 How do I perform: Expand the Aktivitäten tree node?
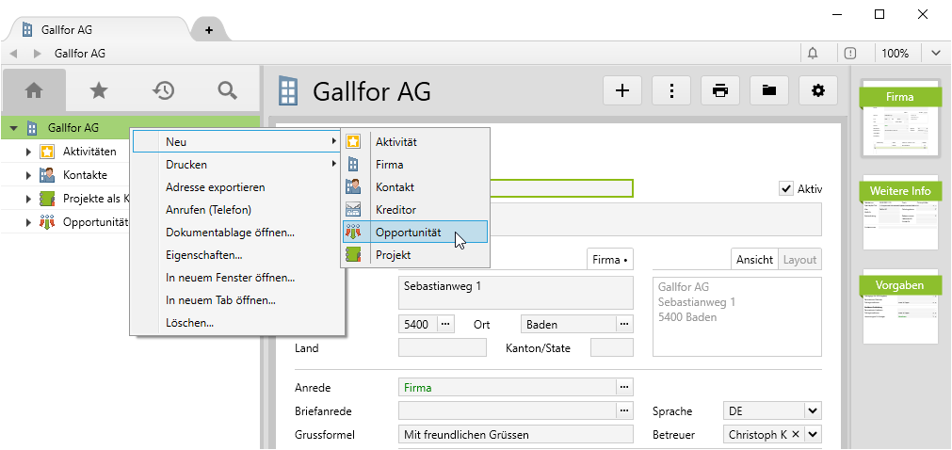(29, 152)
